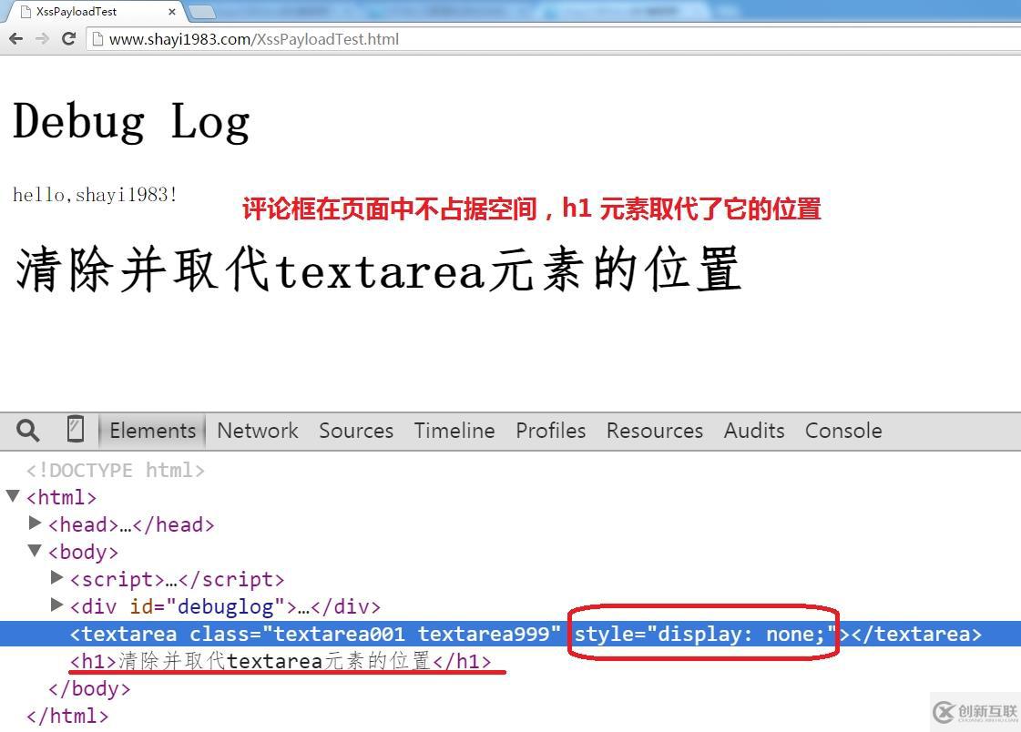This screenshot has width=1021, height=732.
Task: Expand the script node triangle
Action: click(57, 577)
